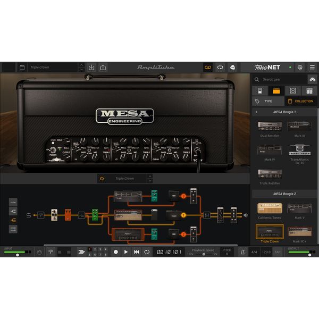Save the preset with the download-arrow icon
The width and height of the screenshot is (319, 319).
coord(91,68)
